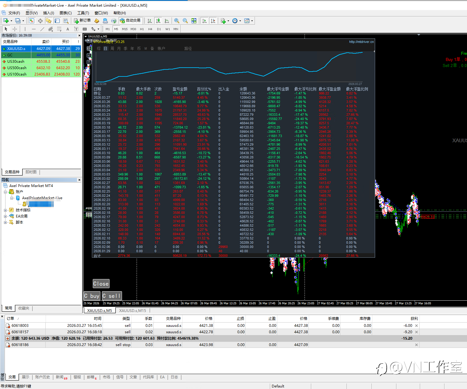Toggle the Terminal panel icon
The height and width of the screenshot is (389, 467).
coord(57,21)
